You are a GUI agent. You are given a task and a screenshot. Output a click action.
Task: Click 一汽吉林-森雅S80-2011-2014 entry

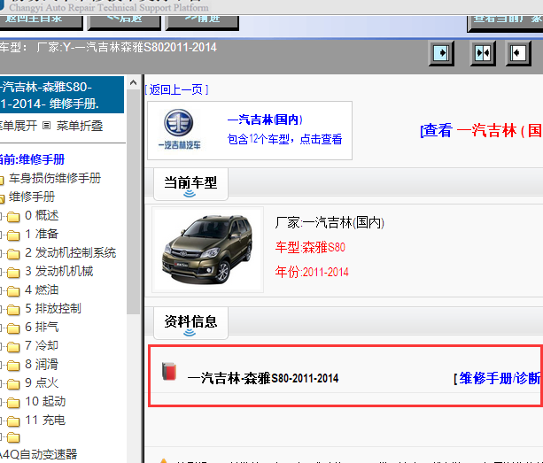pos(263,378)
